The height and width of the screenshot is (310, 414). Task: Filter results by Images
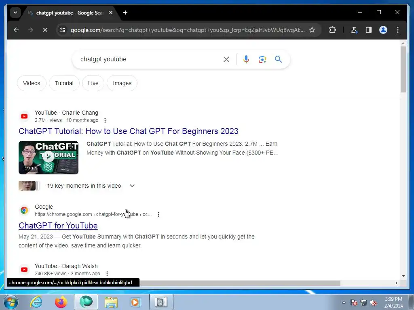pos(122,83)
